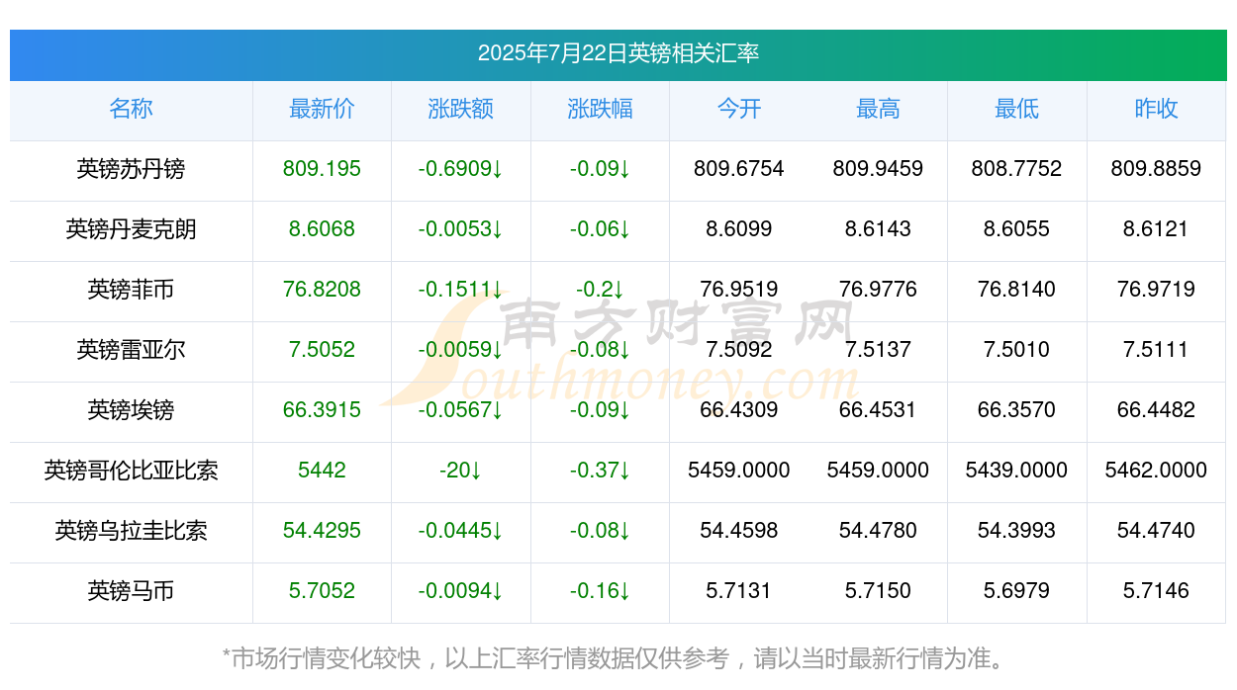This screenshot has height=690, width=1237.
Task: Select previous close 809.8859
Action: click(1156, 169)
